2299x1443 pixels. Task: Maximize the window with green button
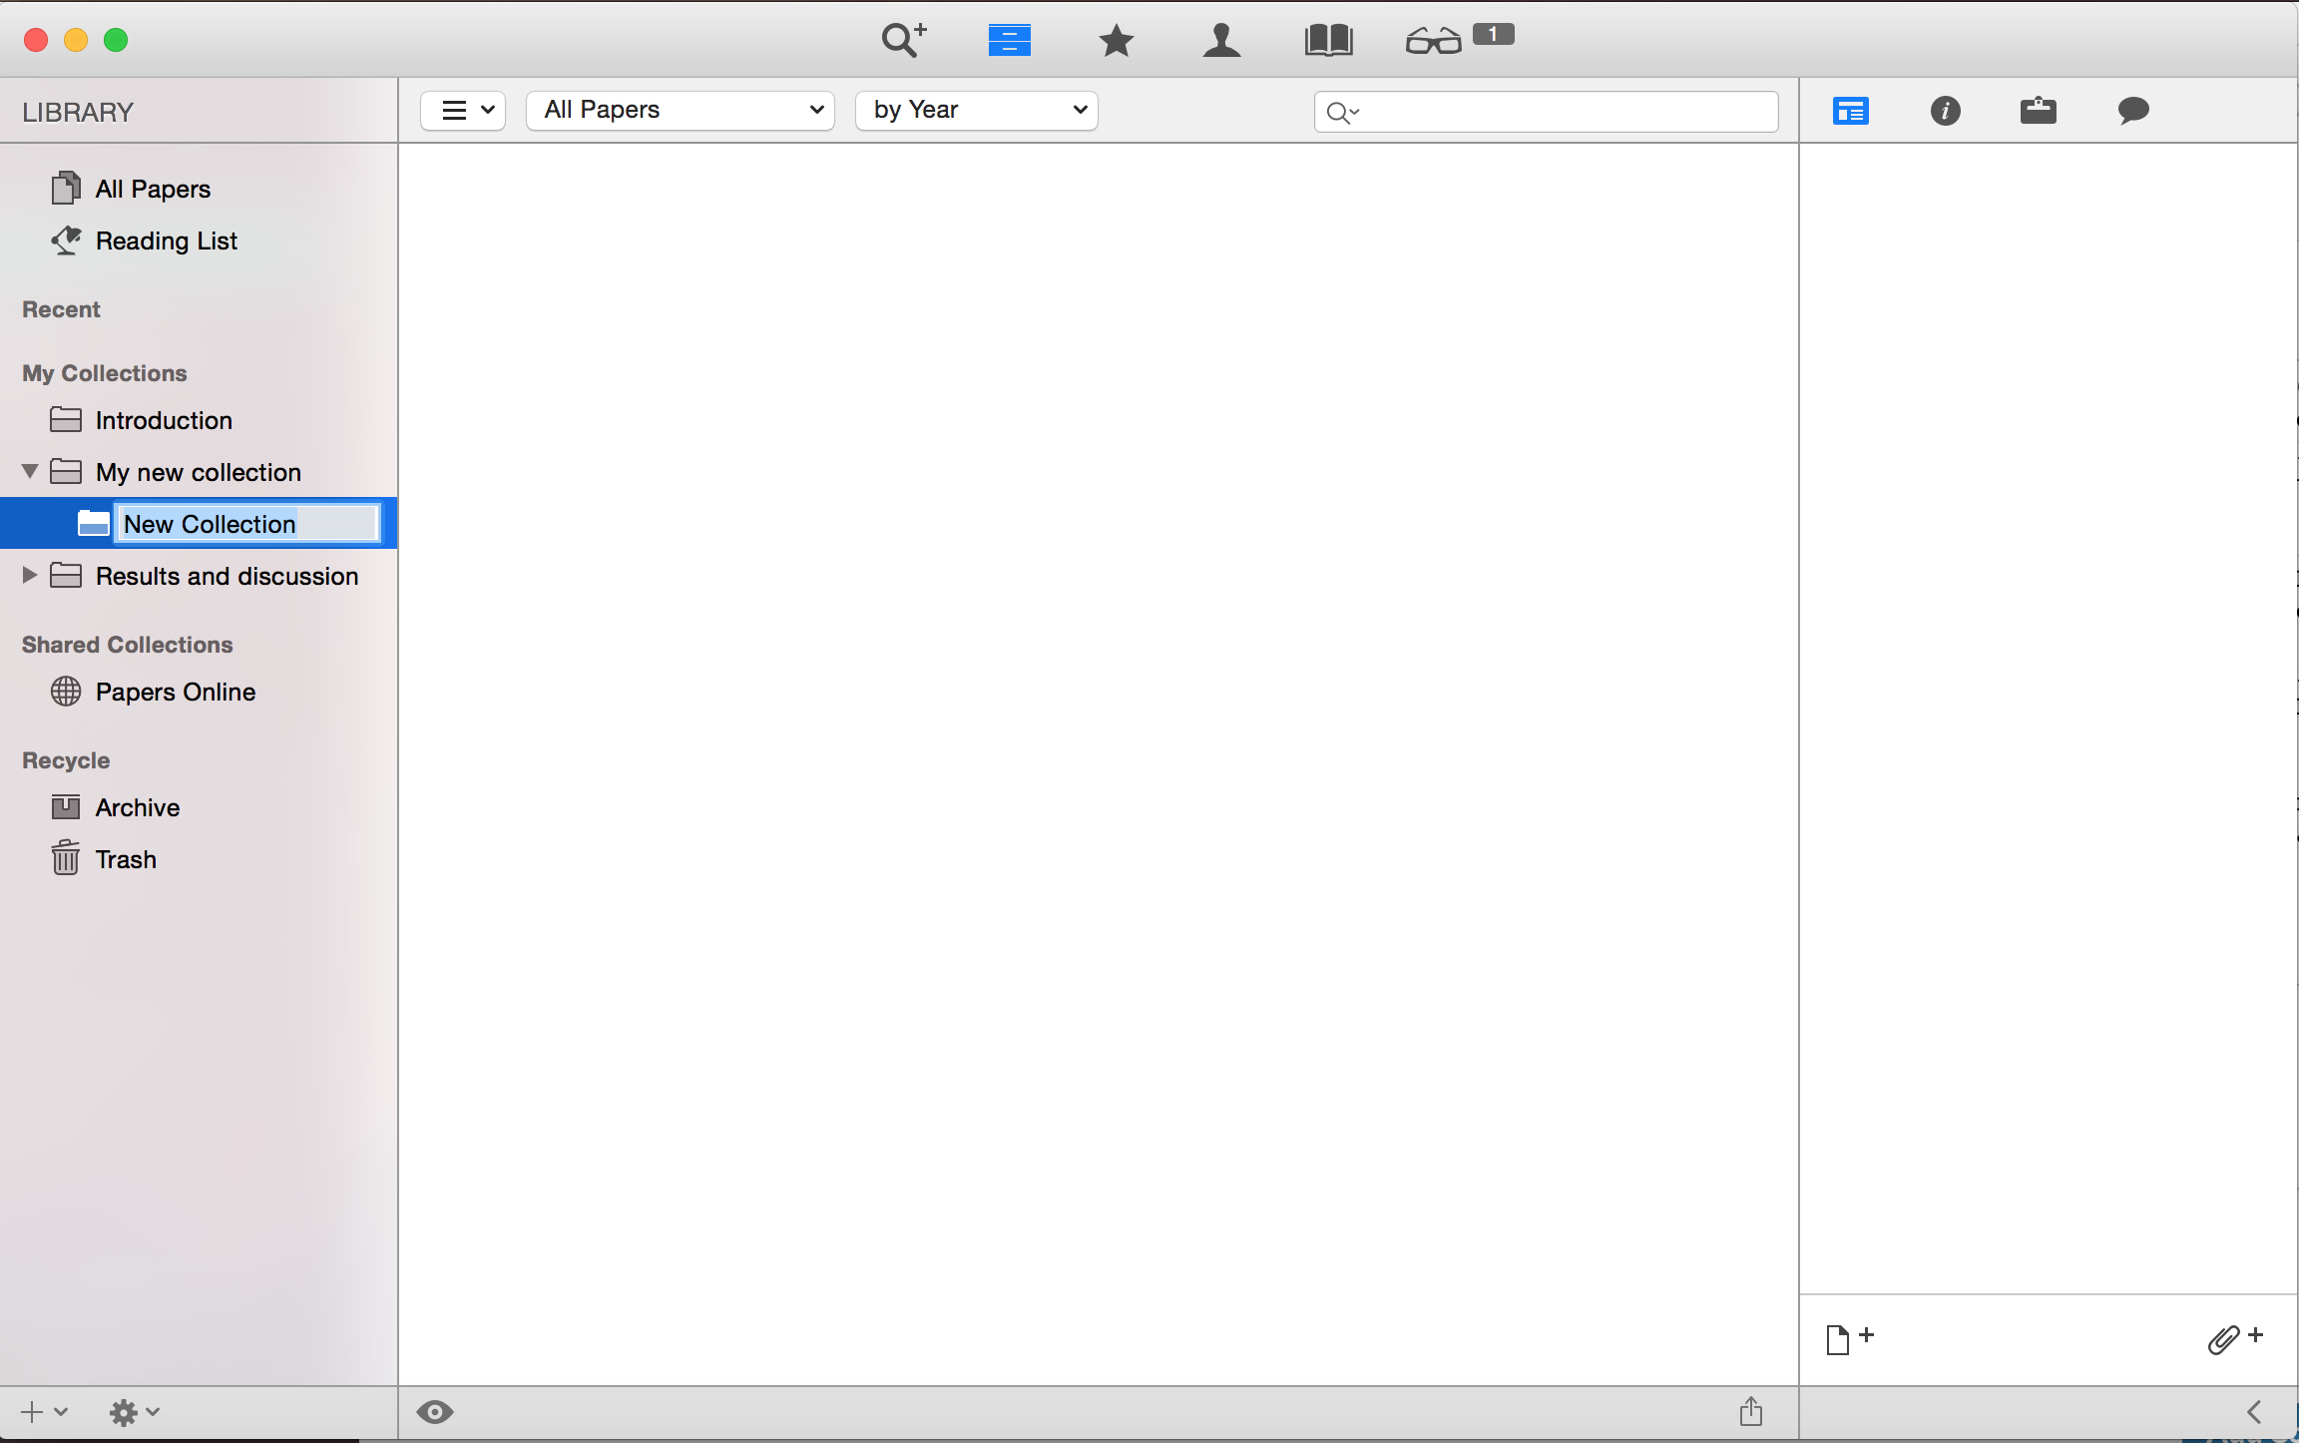coord(116,40)
